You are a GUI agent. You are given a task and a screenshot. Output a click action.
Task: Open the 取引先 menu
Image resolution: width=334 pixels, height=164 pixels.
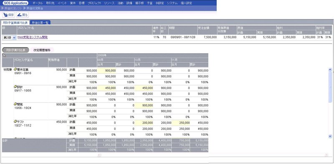pos(50,3)
